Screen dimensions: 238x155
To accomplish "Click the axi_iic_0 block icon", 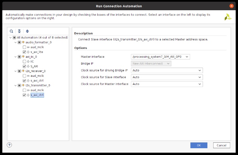I will [x=23, y=57].
